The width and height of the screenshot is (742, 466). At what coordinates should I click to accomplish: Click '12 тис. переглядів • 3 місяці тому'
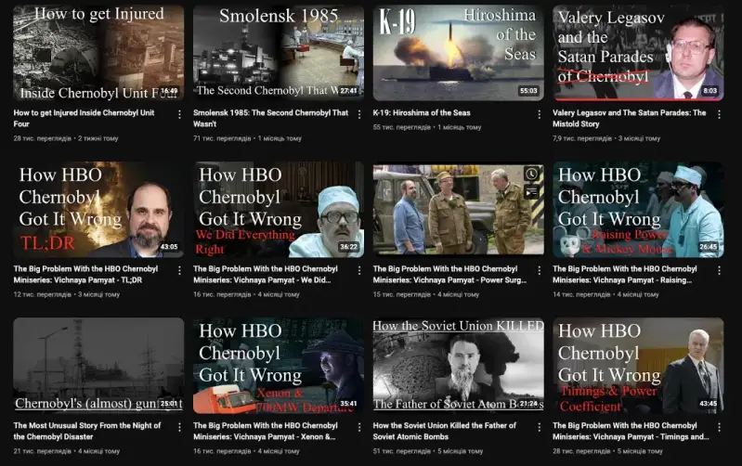(66, 294)
